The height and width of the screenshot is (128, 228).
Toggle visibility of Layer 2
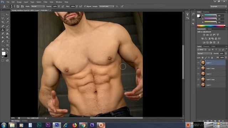[198, 74]
